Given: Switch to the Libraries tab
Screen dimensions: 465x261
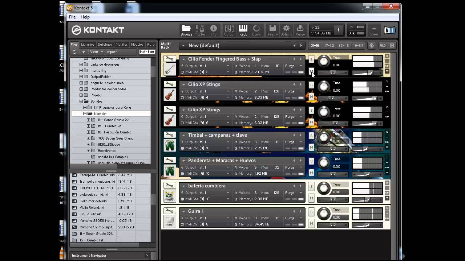Looking at the screenshot, I should (88, 45).
